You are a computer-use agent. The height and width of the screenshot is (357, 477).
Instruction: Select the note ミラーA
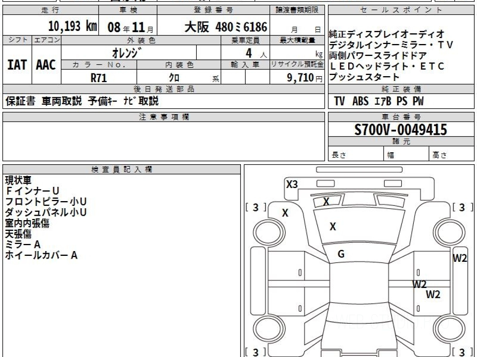pos(23,244)
